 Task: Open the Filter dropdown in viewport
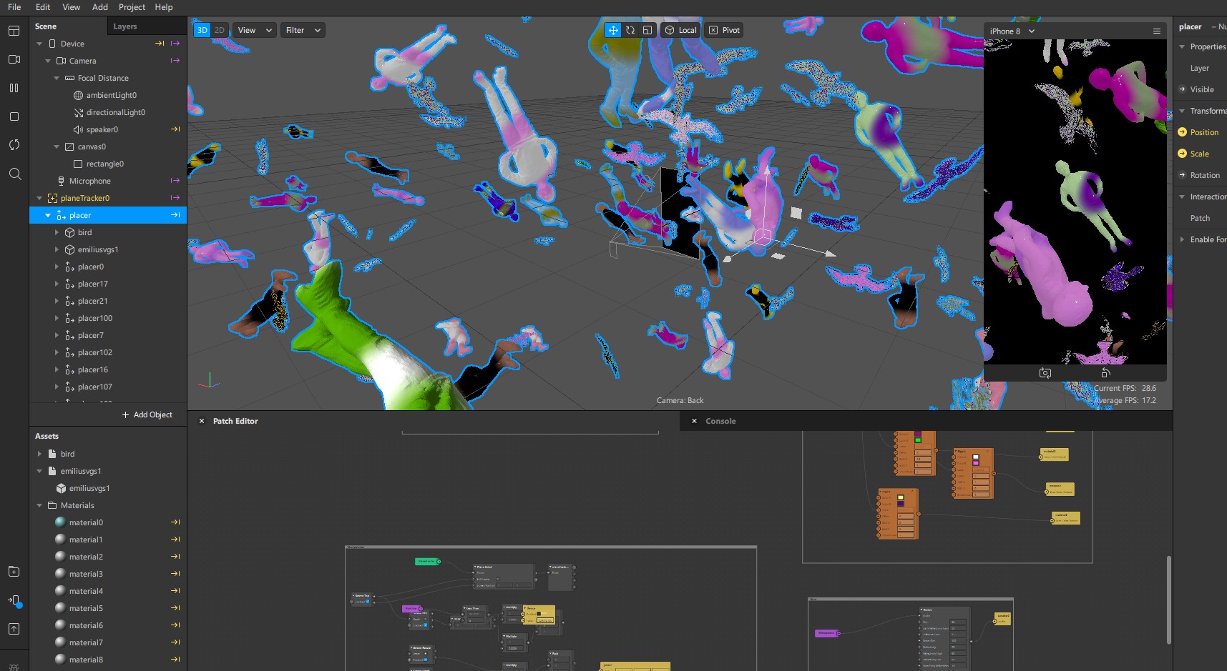click(x=303, y=30)
